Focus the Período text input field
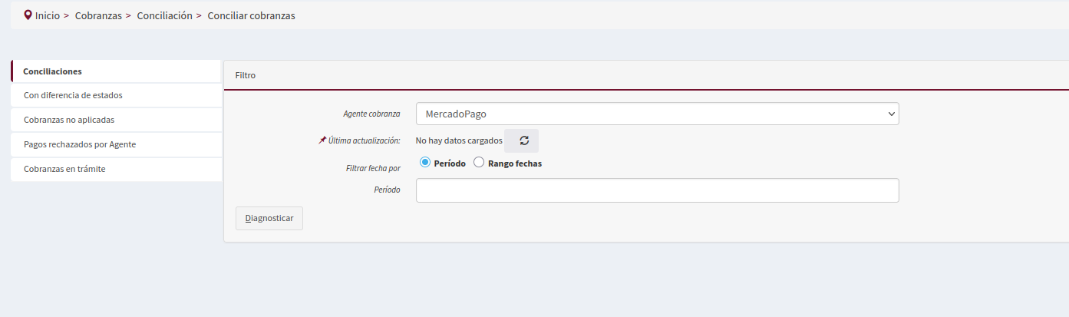This screenshot has height=317, width=1069. (x=657, y=190)
